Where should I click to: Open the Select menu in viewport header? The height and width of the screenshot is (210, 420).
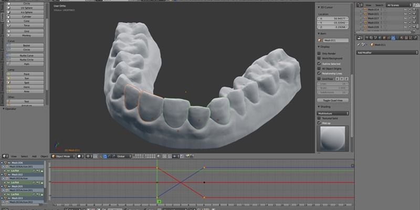coord(24,156)
